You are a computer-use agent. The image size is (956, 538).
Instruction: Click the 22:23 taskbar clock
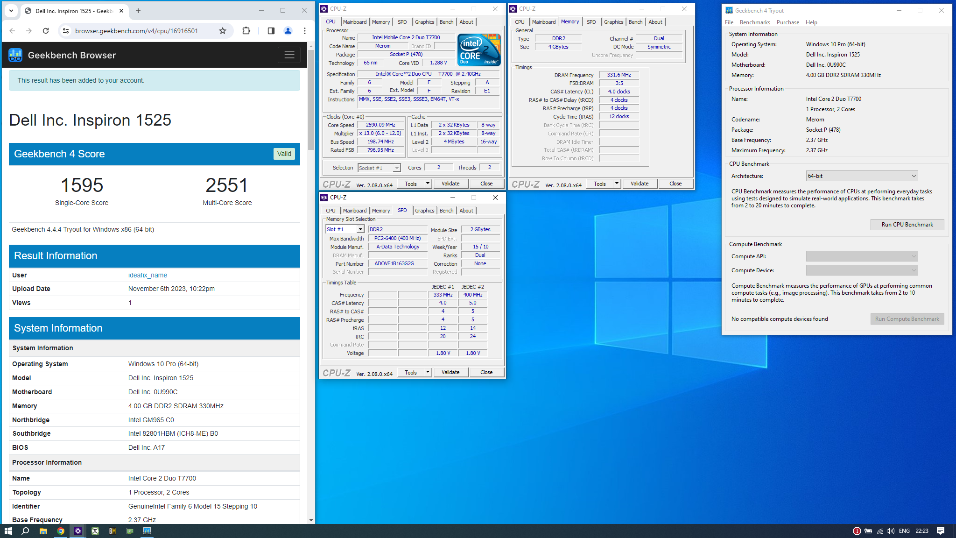[922, 531]
